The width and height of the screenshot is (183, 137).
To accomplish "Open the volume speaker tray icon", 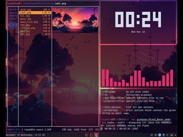I will [x=167, y=135].
